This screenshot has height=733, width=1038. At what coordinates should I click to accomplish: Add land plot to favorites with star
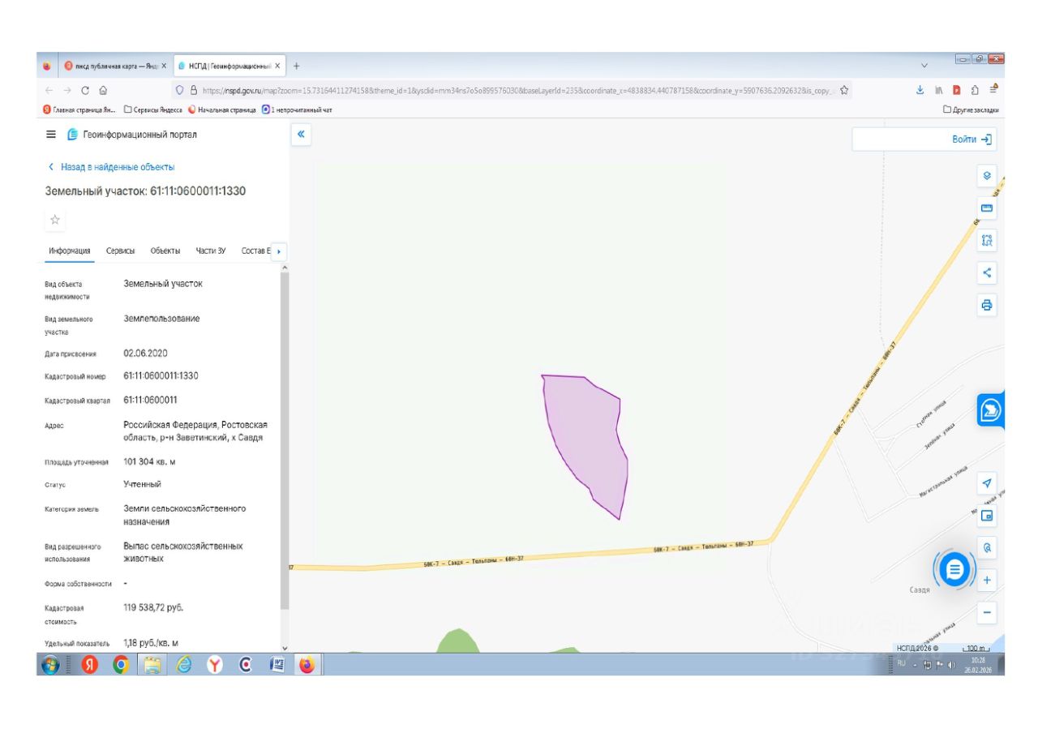[55, 220]
